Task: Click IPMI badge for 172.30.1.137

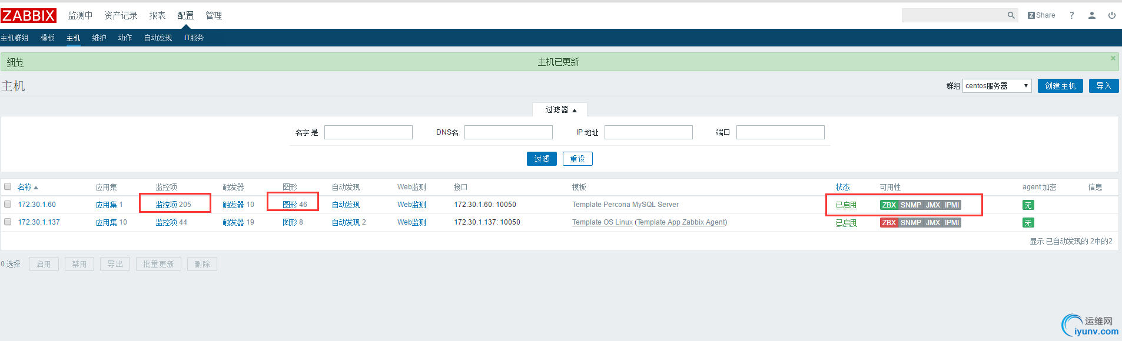Action: click(x=952, y=223)
